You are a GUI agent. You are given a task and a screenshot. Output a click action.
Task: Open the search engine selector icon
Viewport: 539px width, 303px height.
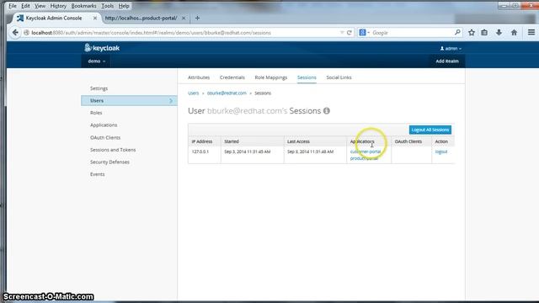[x=364, y=32]
